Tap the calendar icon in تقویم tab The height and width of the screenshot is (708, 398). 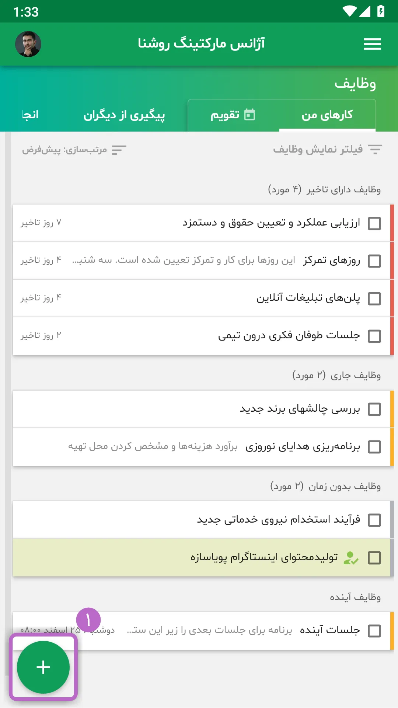[249, 115]
